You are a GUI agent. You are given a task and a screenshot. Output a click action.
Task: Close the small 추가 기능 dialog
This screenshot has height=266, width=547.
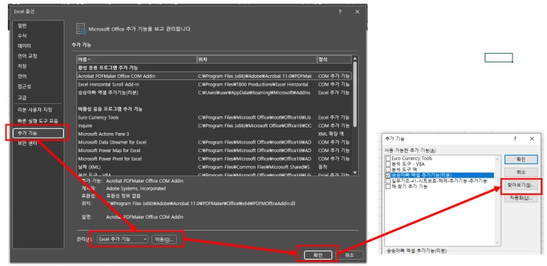(531, 139)
